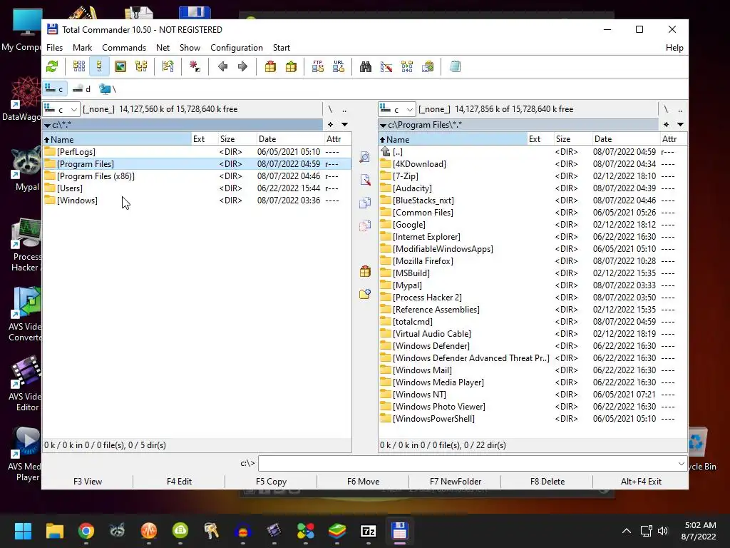
Task: Go to root in left panel
Action: point(330,109)
